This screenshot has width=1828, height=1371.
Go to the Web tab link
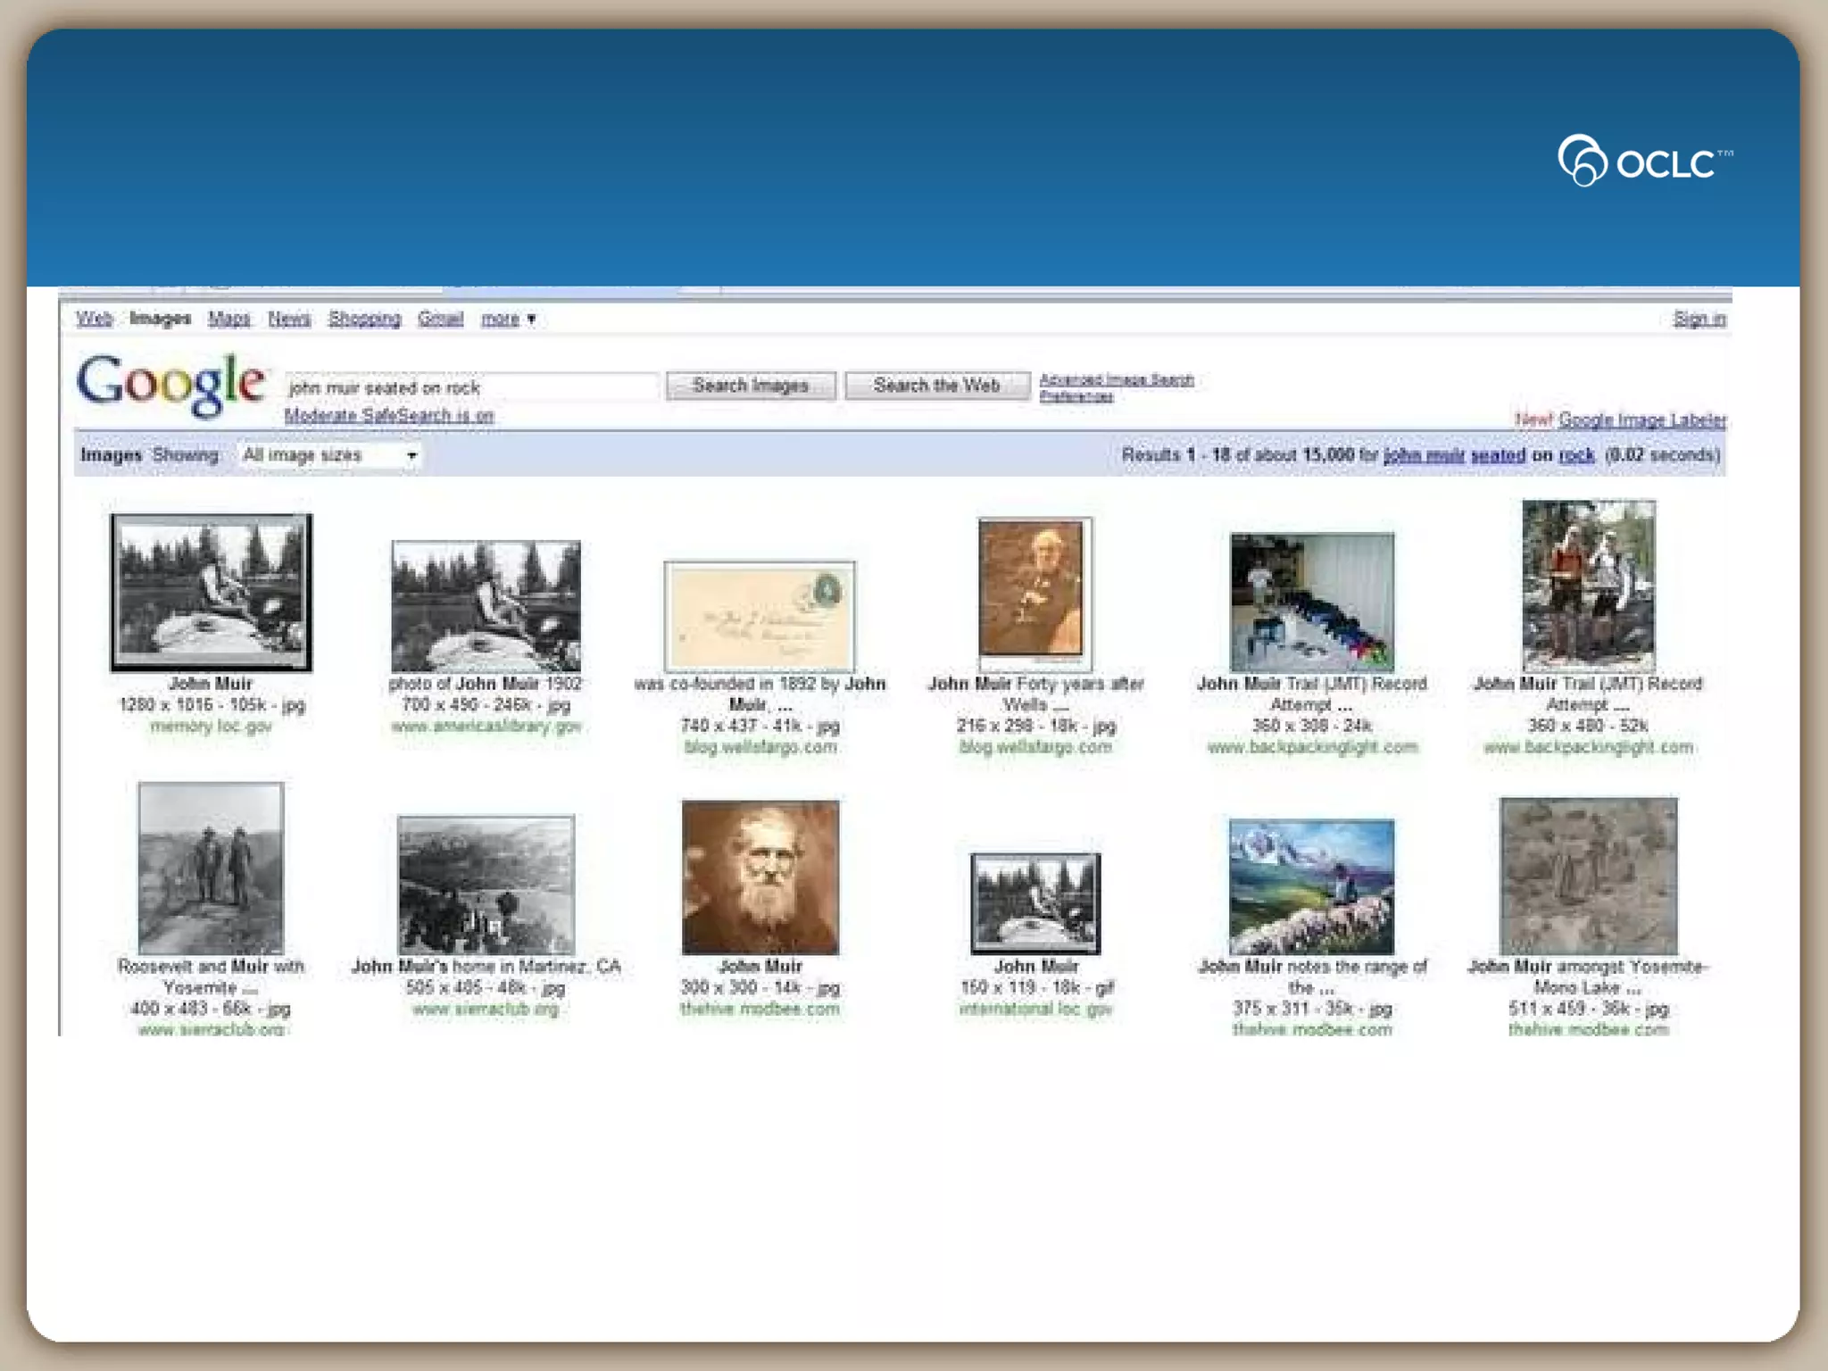94,319
